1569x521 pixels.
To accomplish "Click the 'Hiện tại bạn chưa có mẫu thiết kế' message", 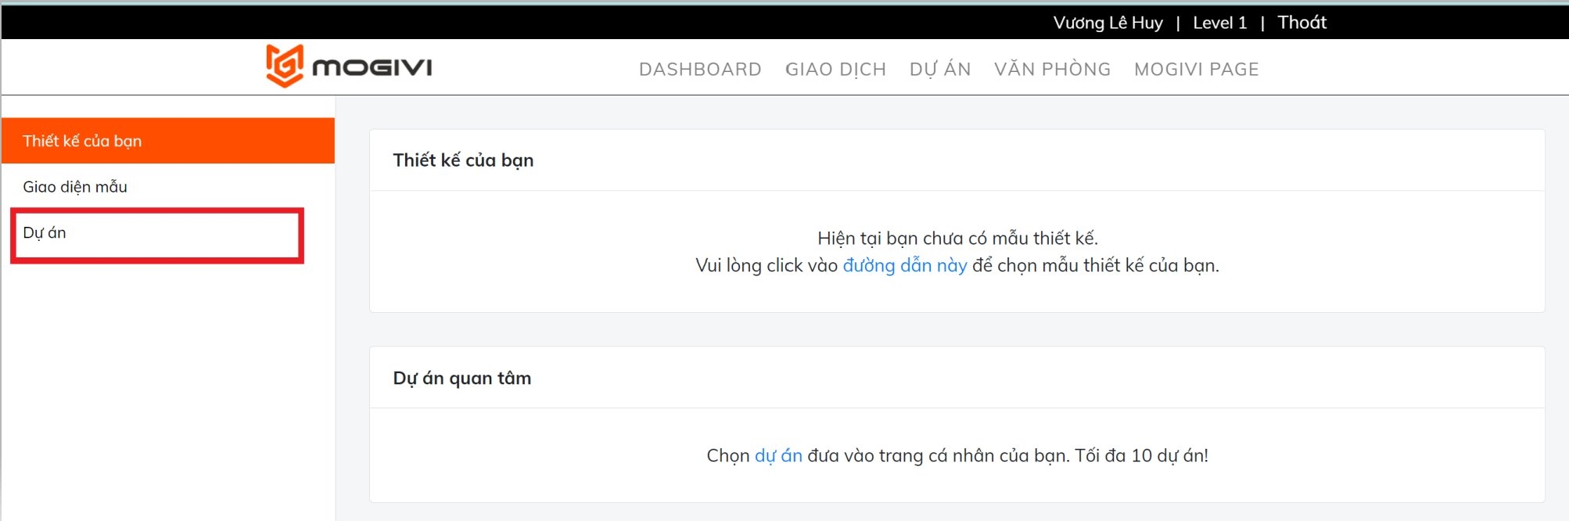I will (957, 239).
